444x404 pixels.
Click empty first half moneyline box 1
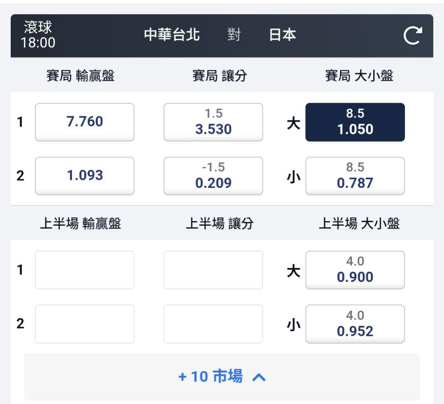[85, 270]
